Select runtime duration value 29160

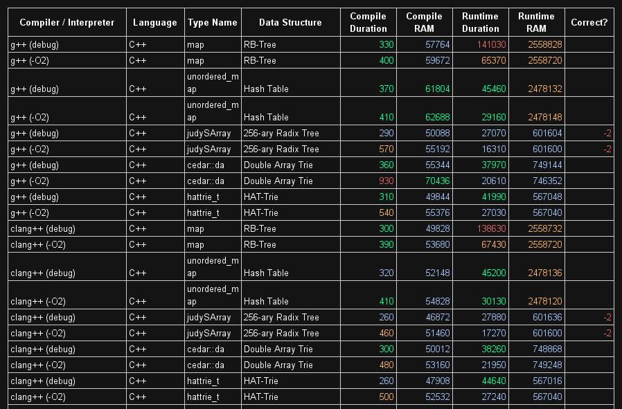493,118
